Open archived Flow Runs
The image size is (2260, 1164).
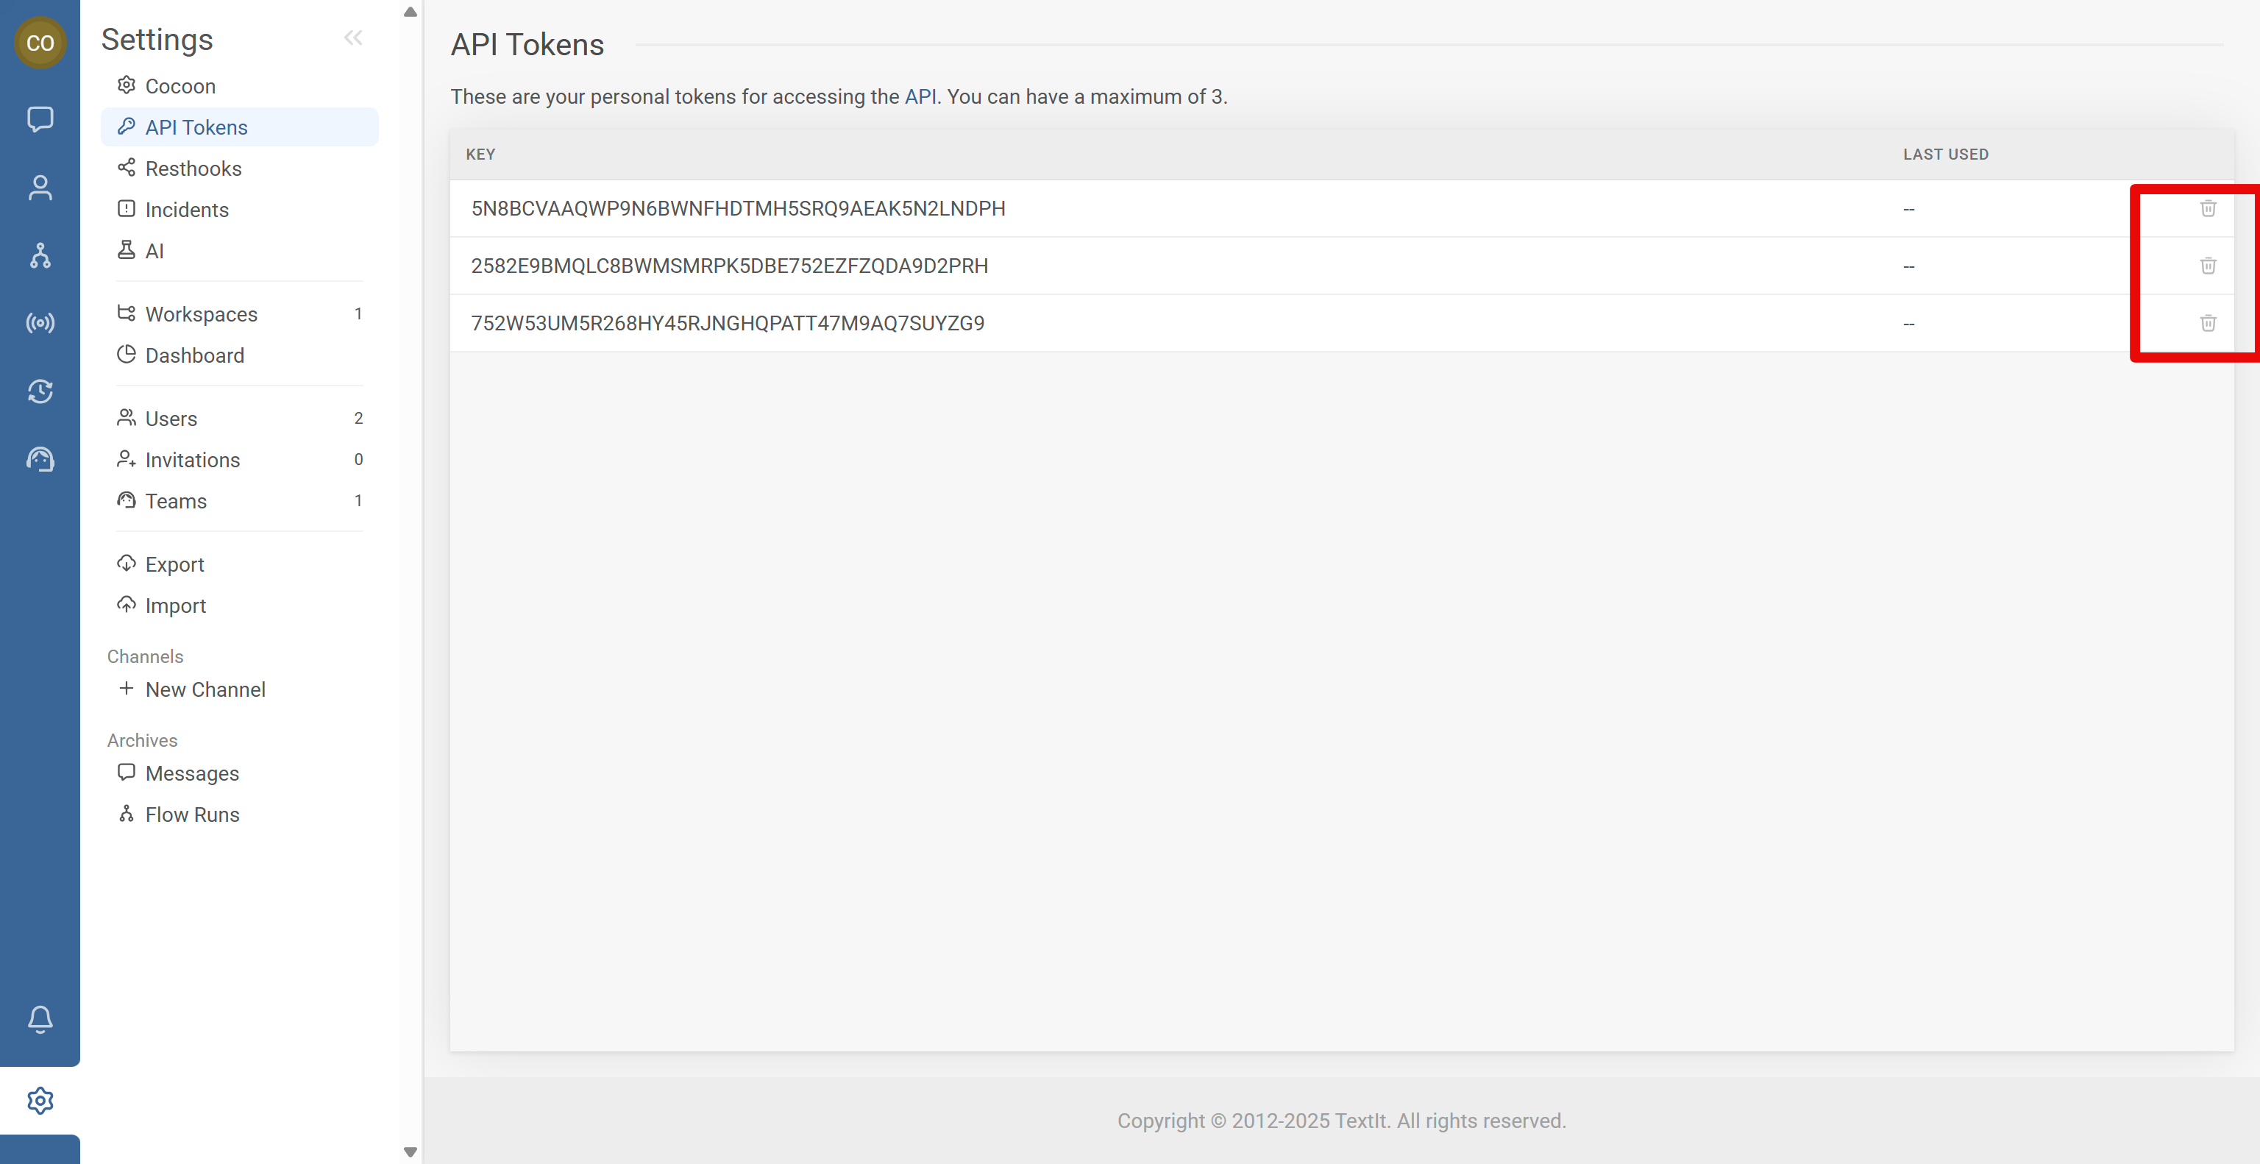pos(192,814)
